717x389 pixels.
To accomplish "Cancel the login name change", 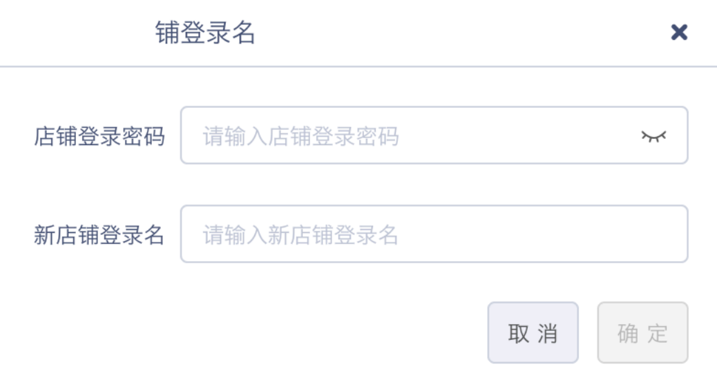I will [533, 333].
